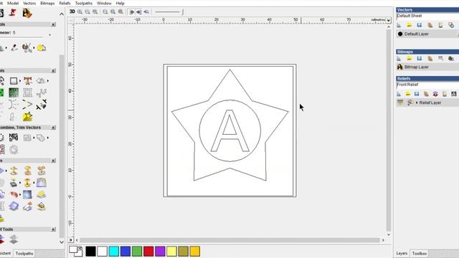The width and height of the screenshot is (459, 258).
Task: Click the merge reliefs icon in Reliefs panel
Action: [435, 94]
